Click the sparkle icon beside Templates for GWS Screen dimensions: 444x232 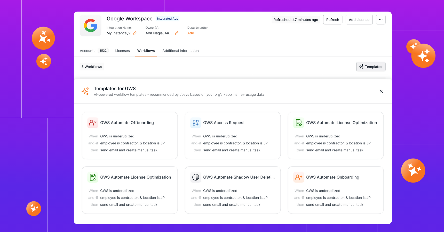85,91
